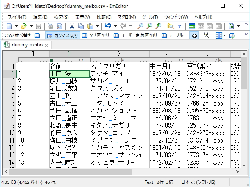Click the crossed tools adjust separators icon

(x=206, y=35)
